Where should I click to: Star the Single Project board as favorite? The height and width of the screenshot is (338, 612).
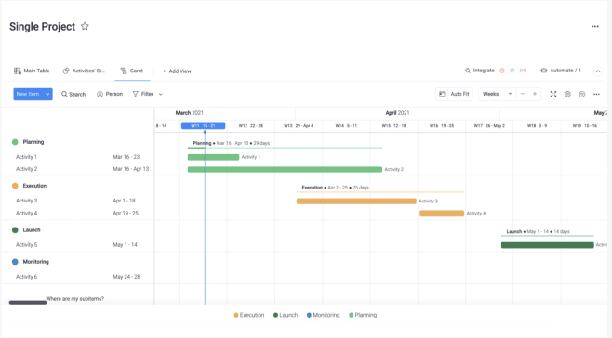[85, 26]
